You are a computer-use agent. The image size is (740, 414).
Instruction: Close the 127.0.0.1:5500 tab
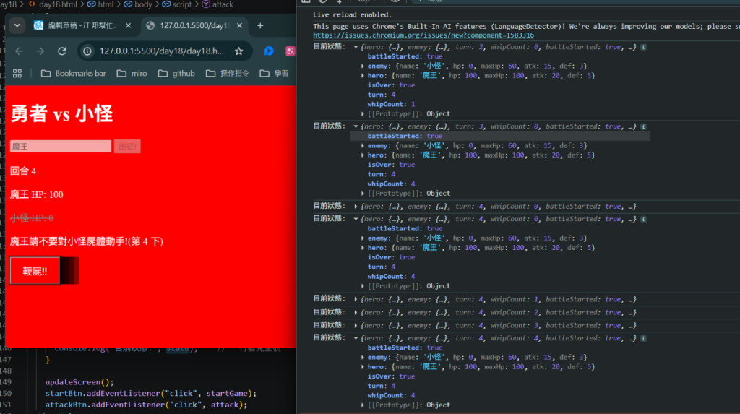[240, 25]
